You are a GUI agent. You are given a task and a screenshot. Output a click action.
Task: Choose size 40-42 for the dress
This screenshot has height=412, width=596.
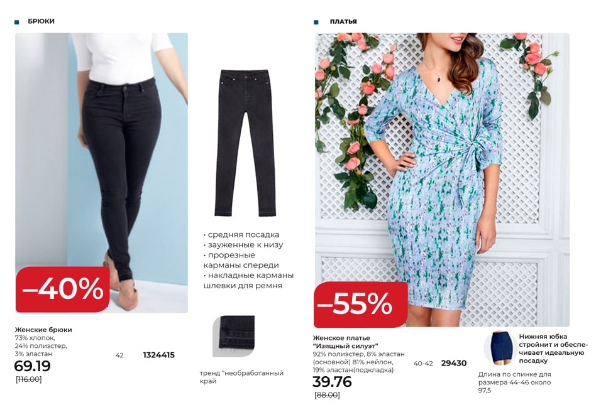point(423,364)
